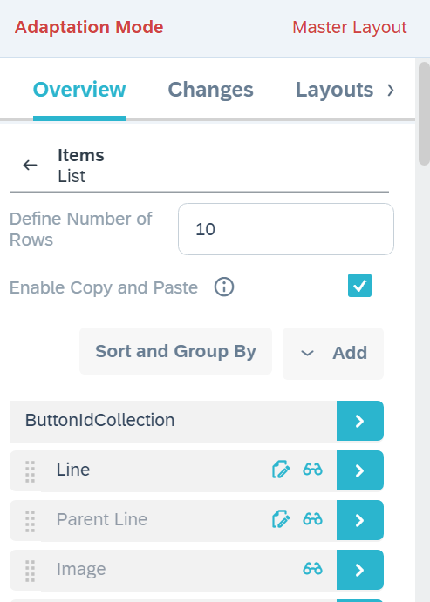Open the Add dropdown menu
Image resolution: width=430 pixels, height=602 pixels.
333,353
